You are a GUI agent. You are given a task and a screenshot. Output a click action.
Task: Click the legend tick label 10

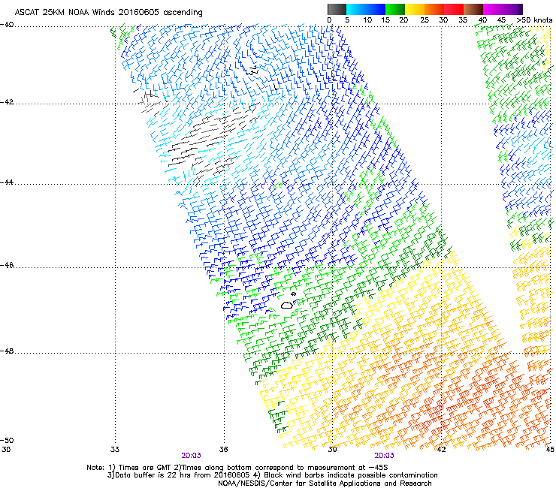click(x=367, y=20)
